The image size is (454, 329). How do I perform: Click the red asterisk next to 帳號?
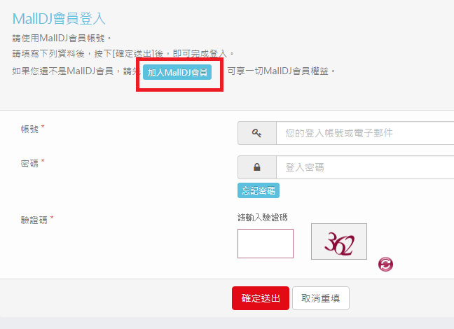click(x=43, y=127)
